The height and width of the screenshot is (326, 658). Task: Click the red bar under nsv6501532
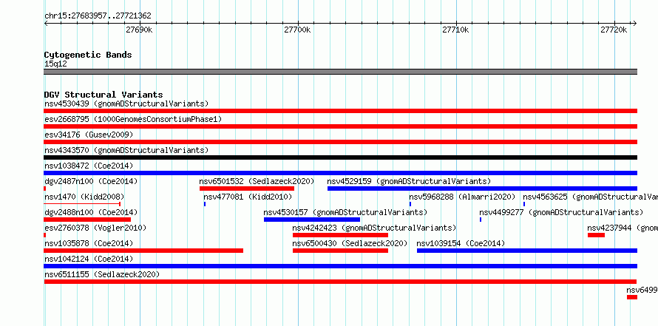click(x=247, y=189)
